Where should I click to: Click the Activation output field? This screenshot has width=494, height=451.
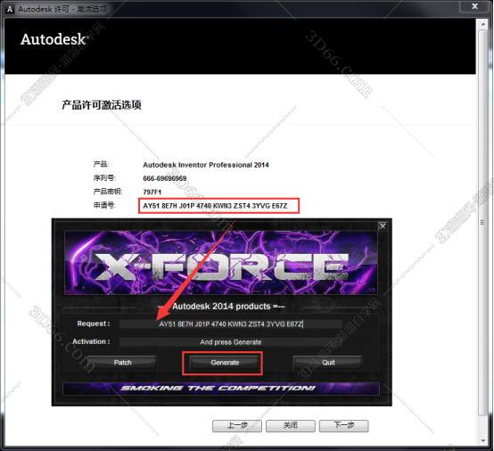coord(231,342)
